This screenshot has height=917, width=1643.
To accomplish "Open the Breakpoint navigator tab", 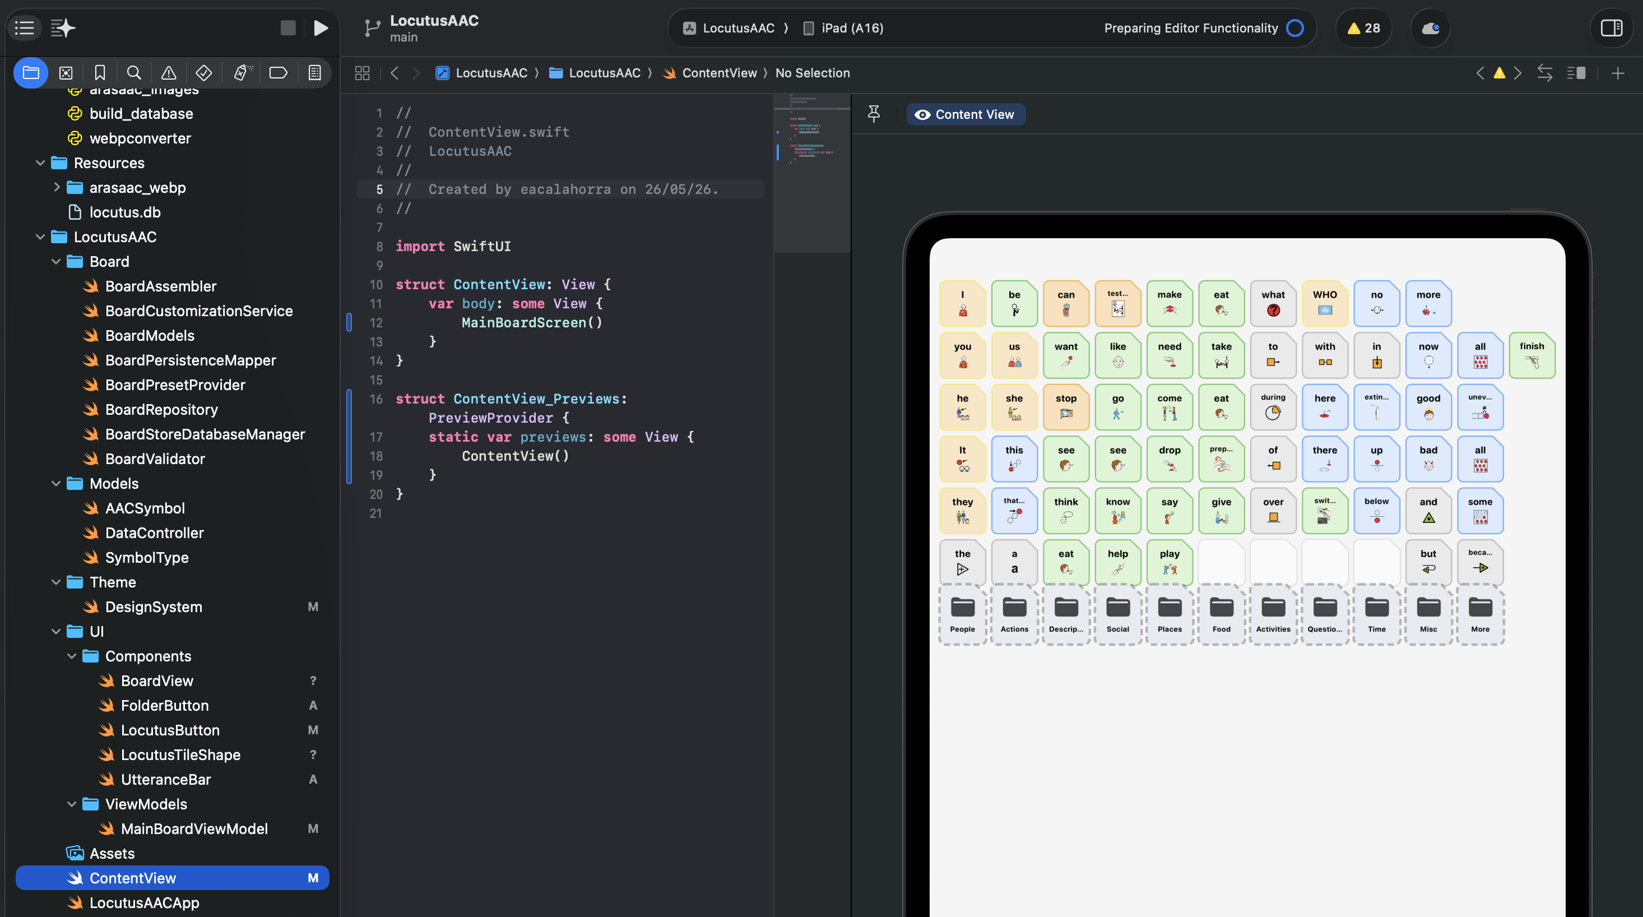I will pyautogui.click(x=278, y=73).
